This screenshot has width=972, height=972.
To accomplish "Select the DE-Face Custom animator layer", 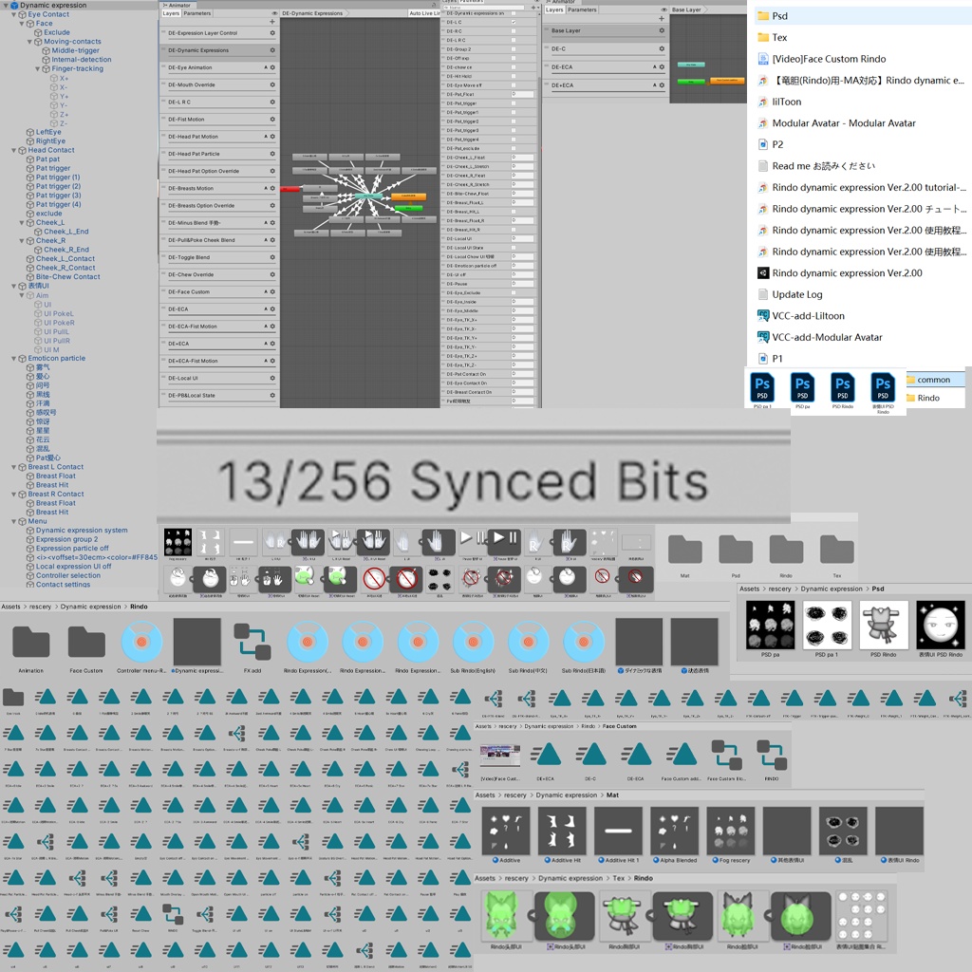I will coord(218,292).
